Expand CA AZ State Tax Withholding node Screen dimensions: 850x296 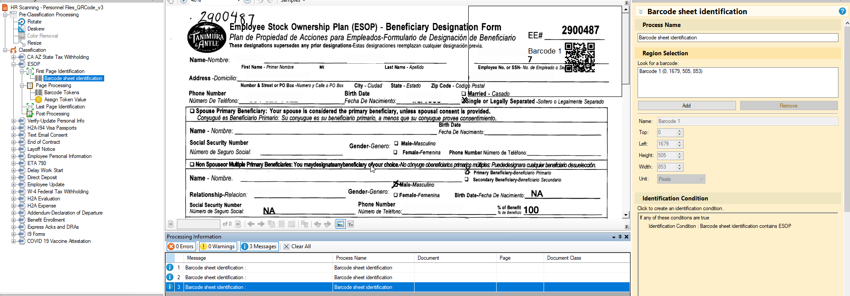(x=13, y=57)
